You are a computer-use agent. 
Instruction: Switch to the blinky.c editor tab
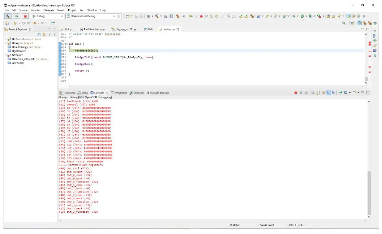pyautogui.click(x=66, y=29)
